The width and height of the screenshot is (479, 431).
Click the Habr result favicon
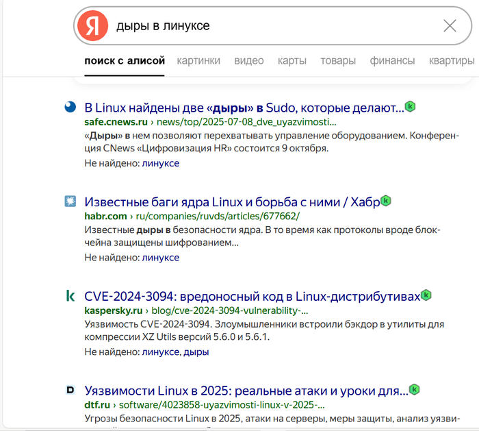[70, 201]
